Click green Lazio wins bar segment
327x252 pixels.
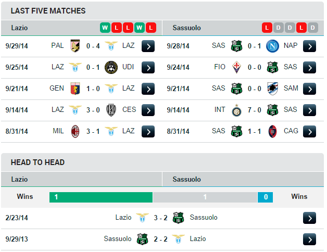coord(100,197)
